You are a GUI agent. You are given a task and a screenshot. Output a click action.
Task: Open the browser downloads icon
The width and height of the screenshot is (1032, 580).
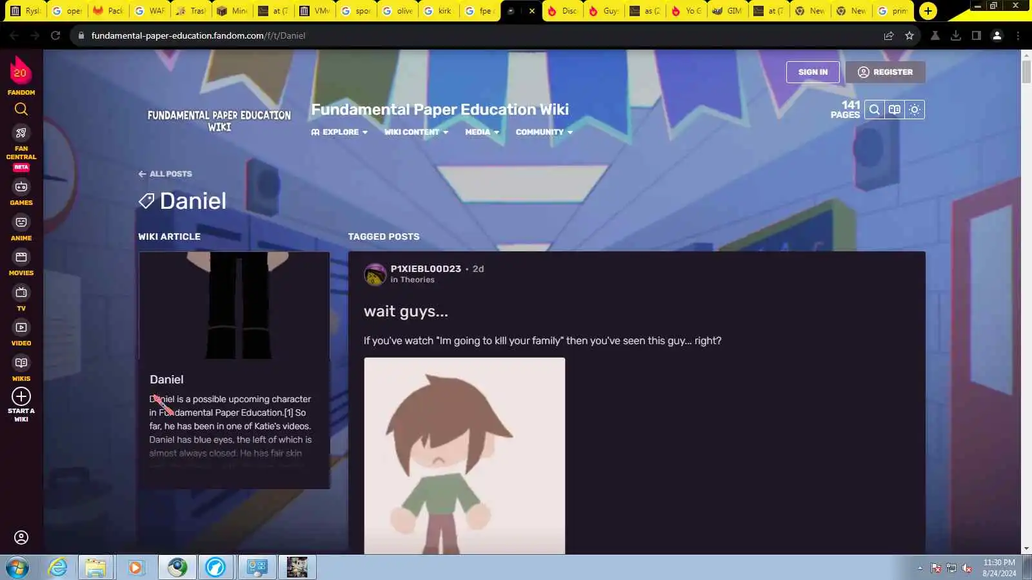pos(956,35)
